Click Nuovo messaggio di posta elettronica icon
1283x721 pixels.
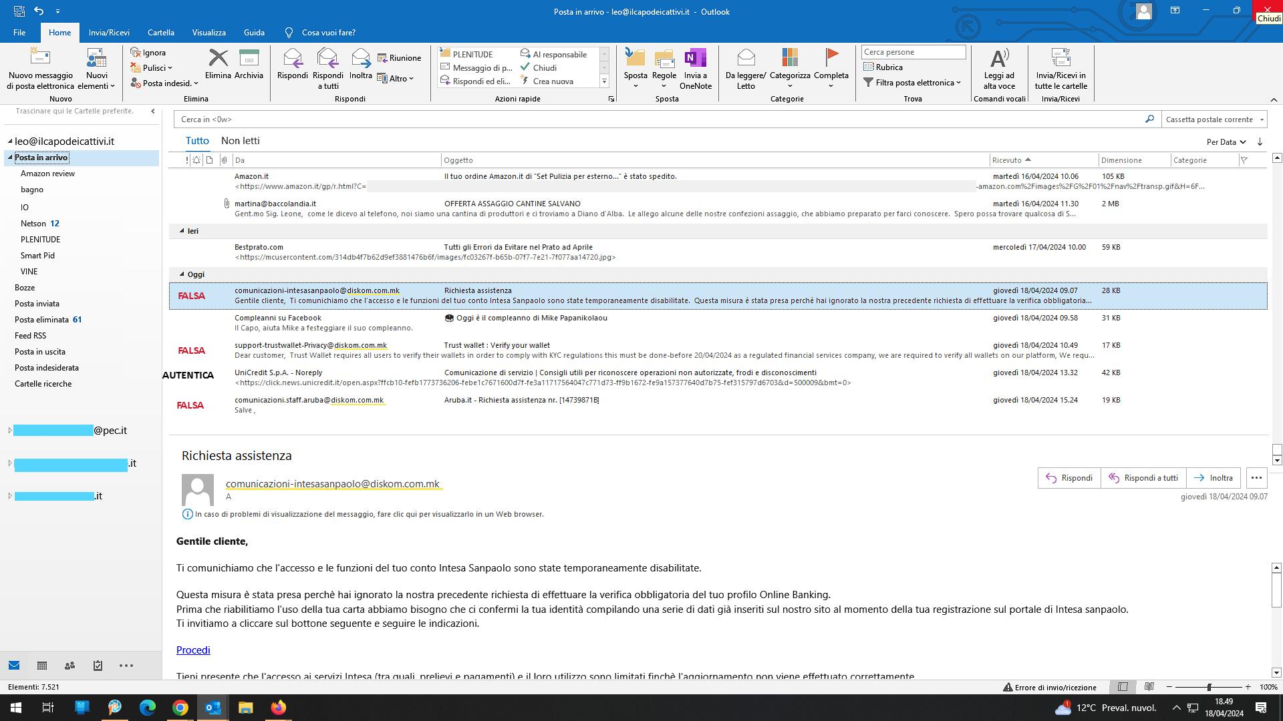[x=40, y=57]
